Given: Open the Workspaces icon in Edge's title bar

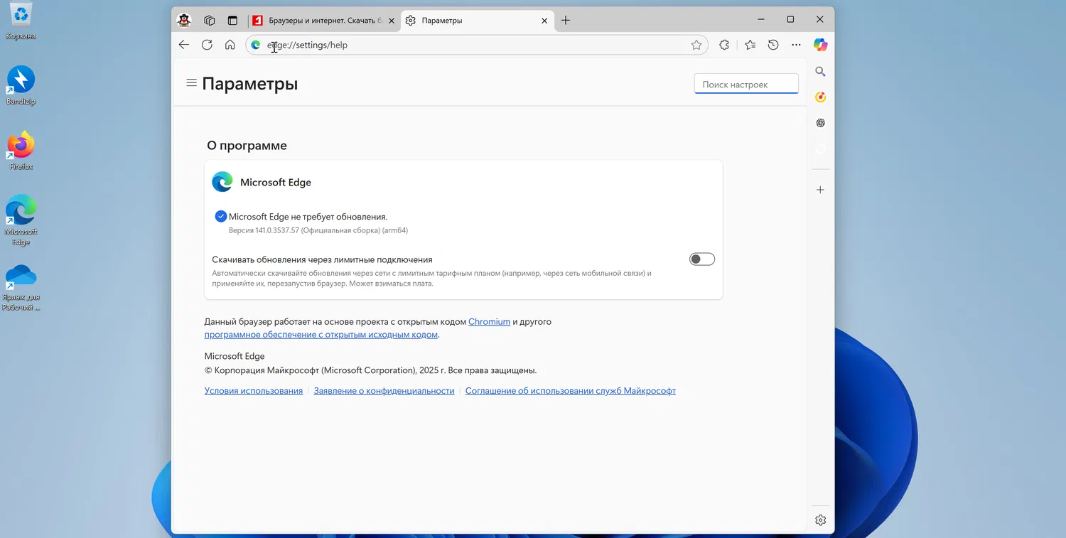Looking at the screenshot, I should 209,21.
